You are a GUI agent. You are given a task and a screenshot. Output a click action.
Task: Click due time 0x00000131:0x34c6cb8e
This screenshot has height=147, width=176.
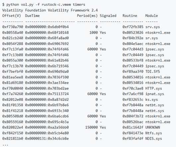[x=47, y=139]
